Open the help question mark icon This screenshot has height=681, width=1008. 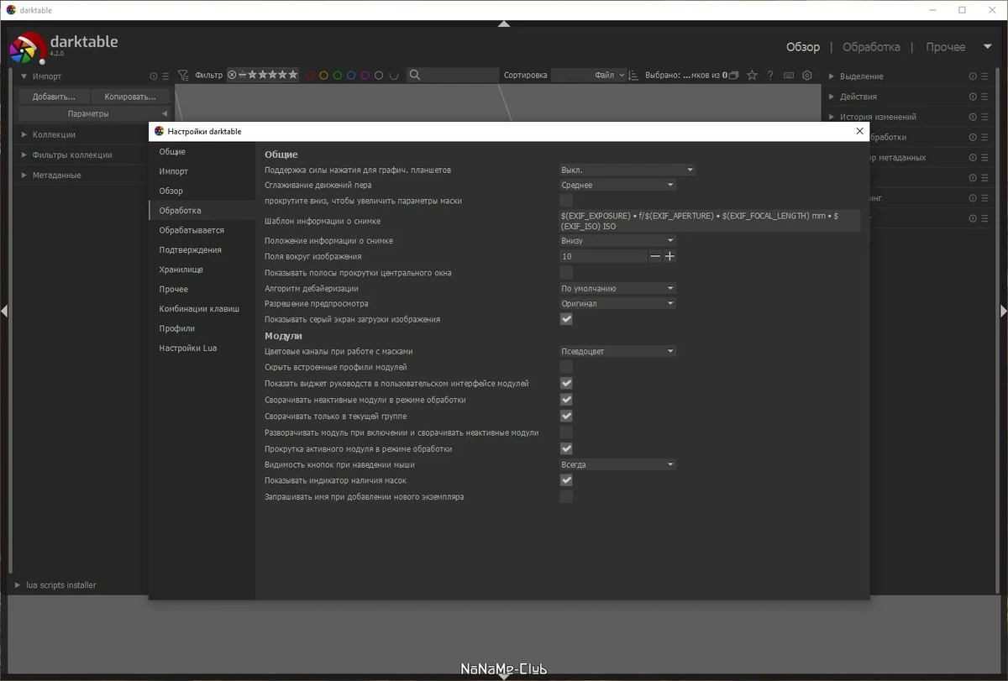pyautogui.click(x=770, y=75)
